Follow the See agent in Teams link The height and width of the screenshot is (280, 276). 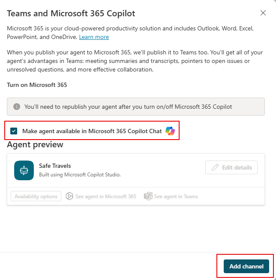[x=176, y=197]
